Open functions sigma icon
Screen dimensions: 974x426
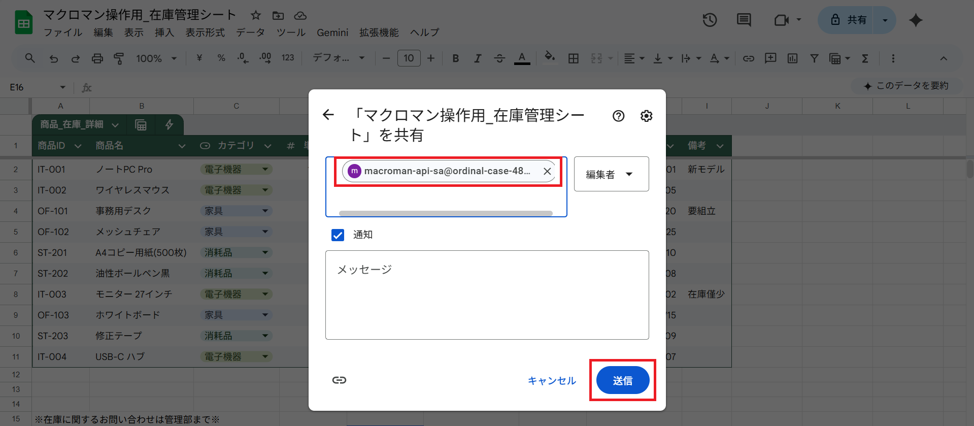click(x=865, y=58)
